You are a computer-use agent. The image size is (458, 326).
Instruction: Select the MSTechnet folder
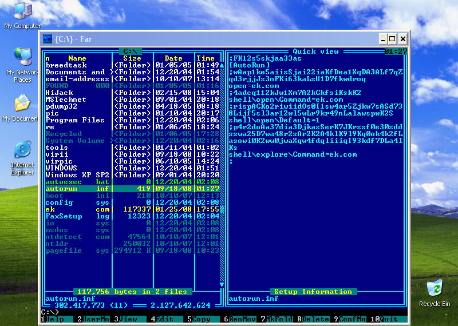point(132,100)
